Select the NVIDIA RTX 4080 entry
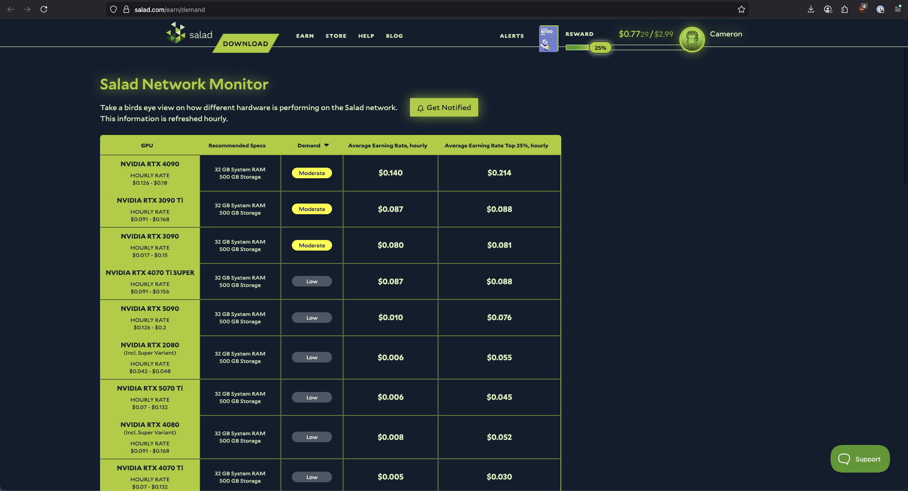Viewport: 908px width, 491px height. [150, 437]
